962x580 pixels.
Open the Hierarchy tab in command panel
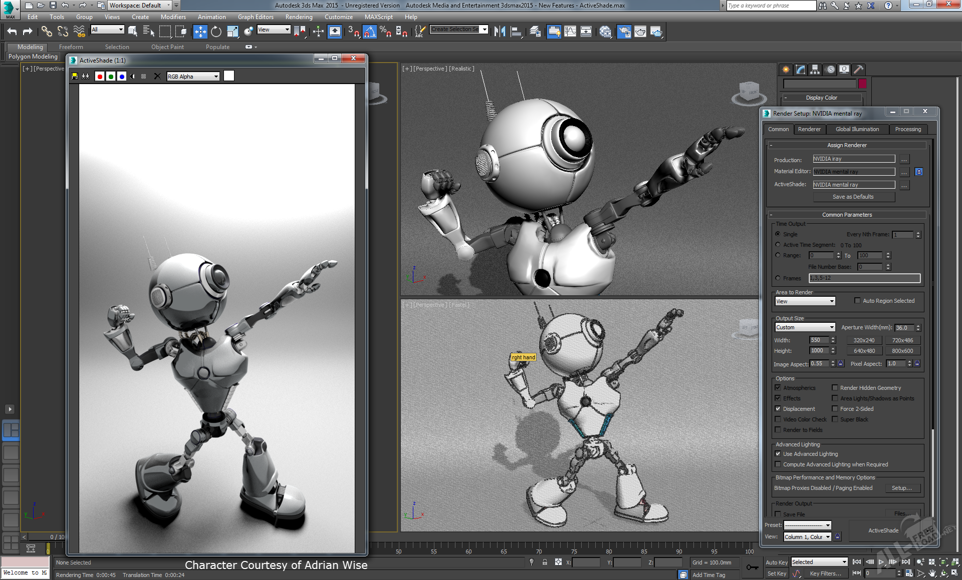(x=815, y=70)
